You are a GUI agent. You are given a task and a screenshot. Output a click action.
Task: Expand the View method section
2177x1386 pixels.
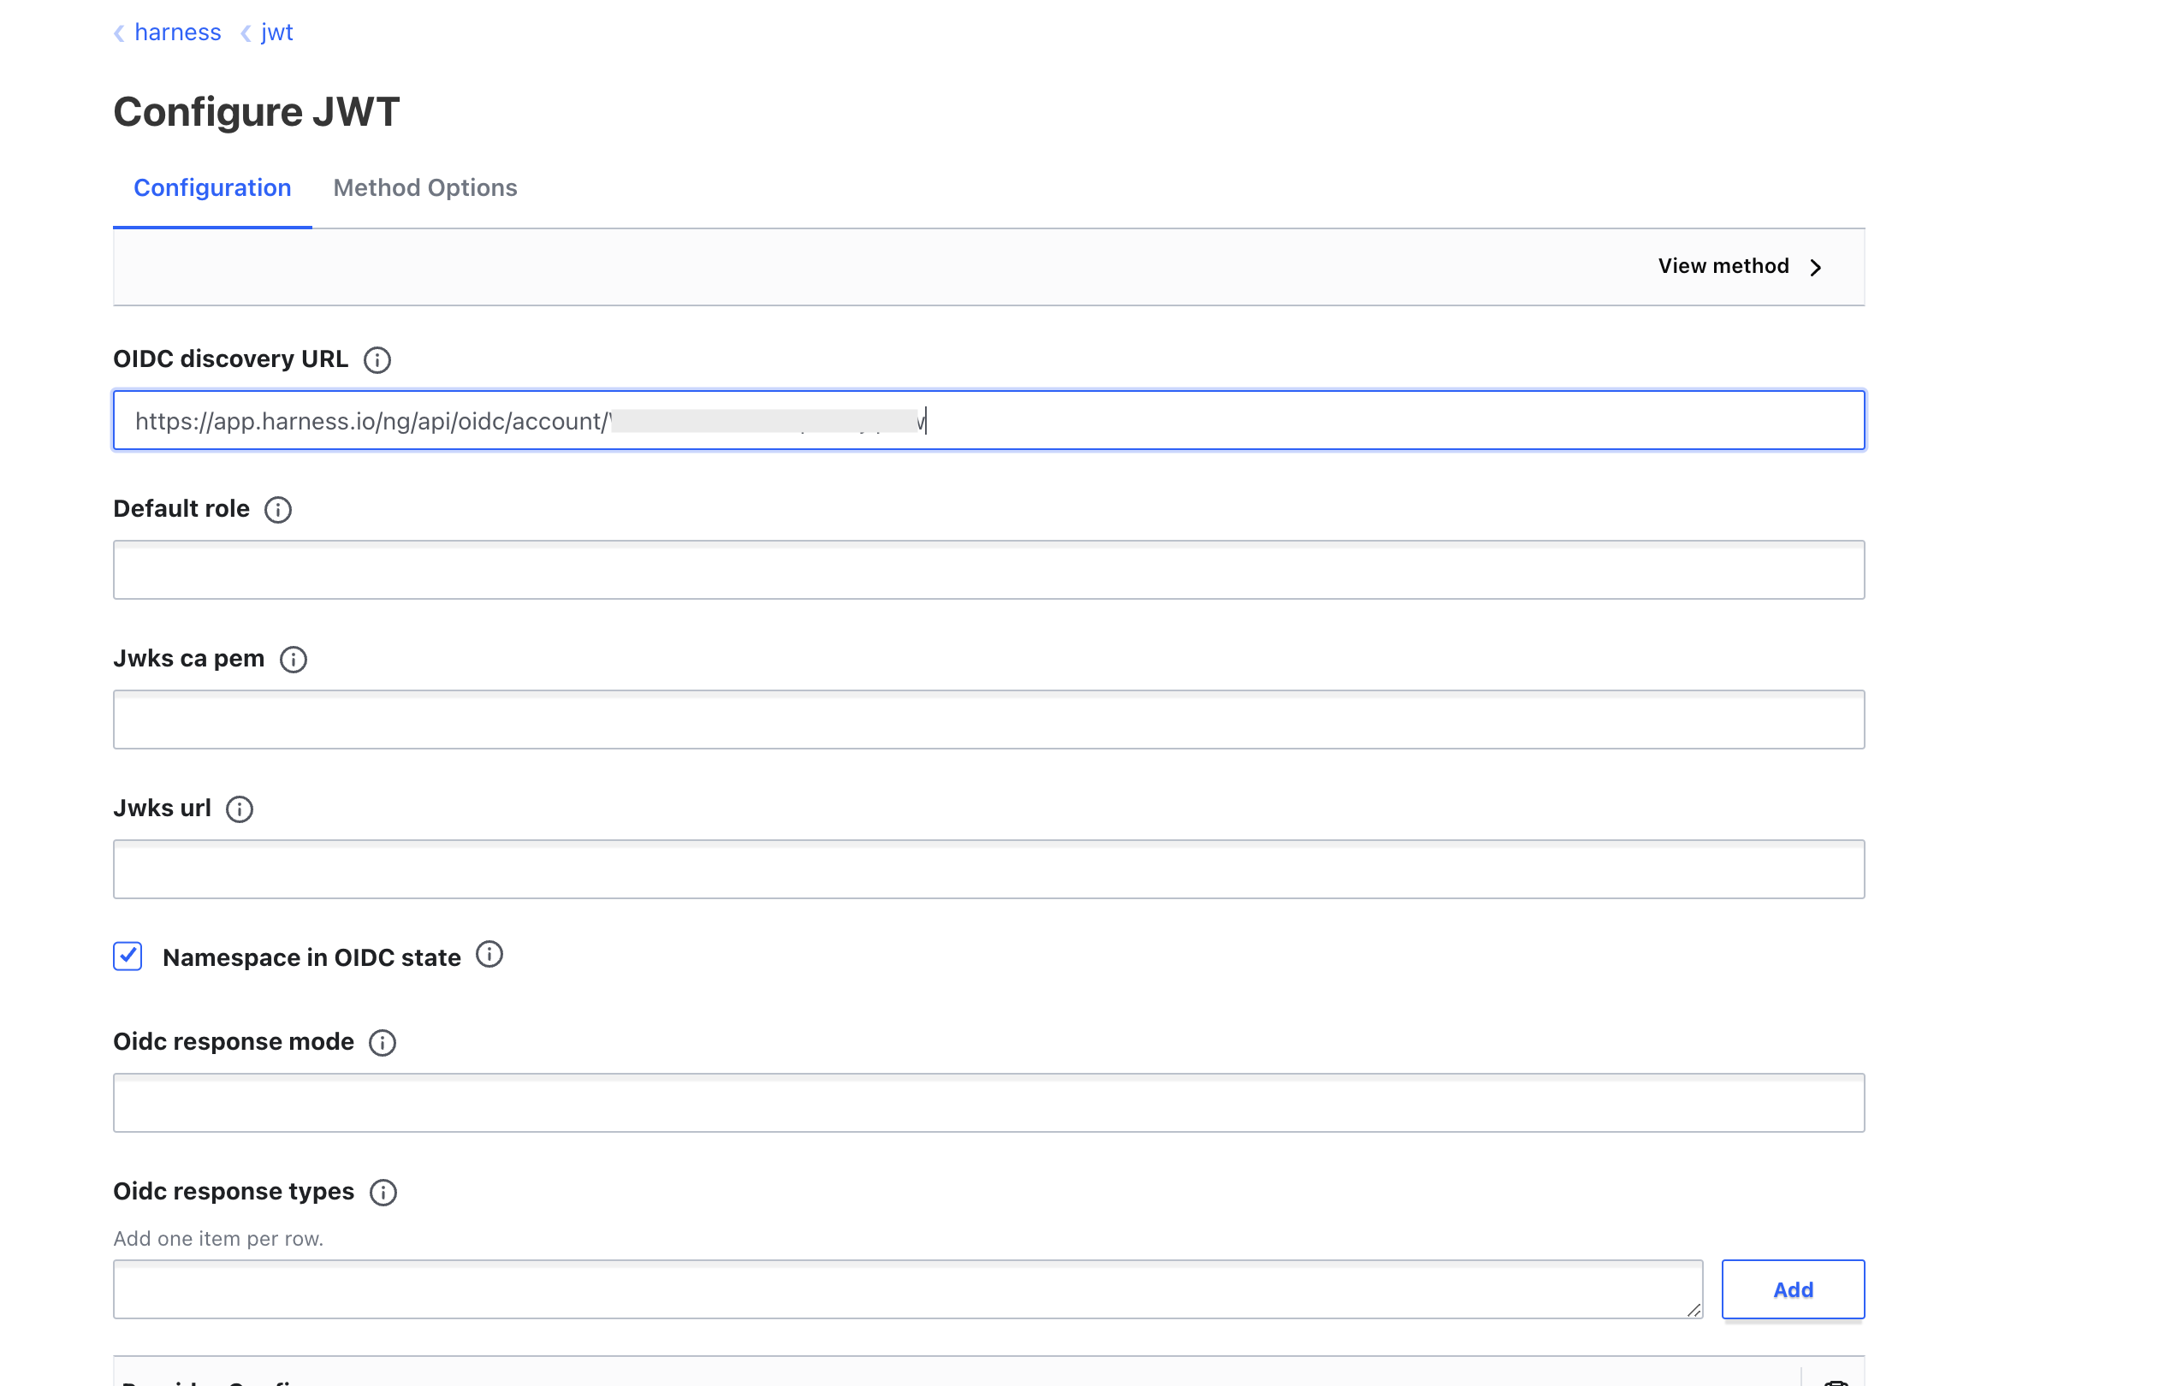click(x=1741, y=266)
